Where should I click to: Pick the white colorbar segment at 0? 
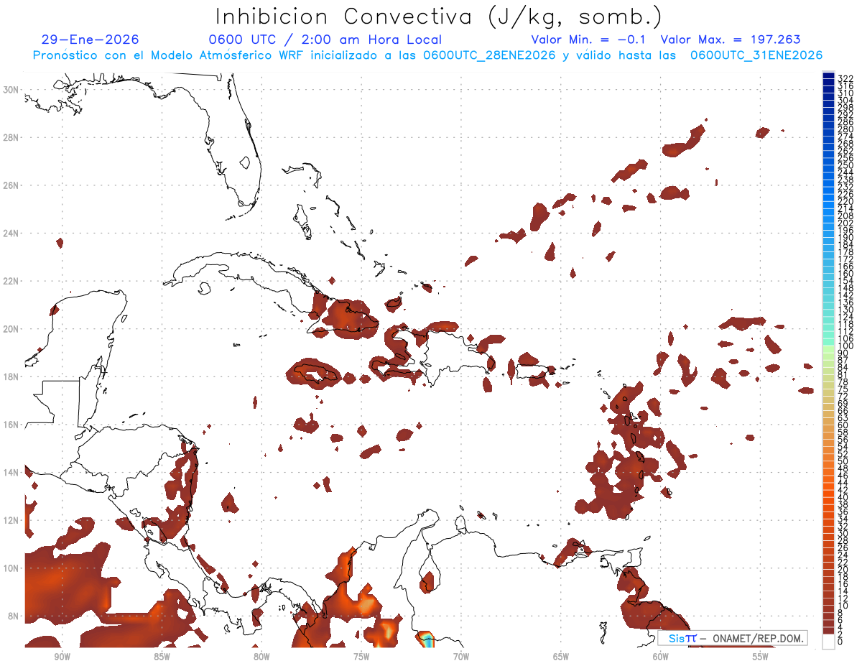click(829, 641)
